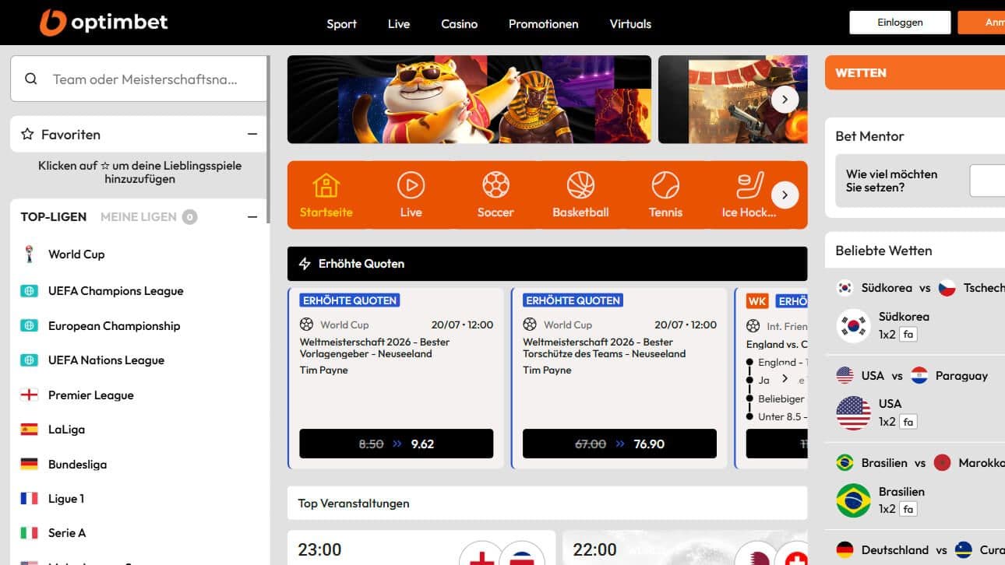This screenshot has width=1005, height=565.
Task: Click the USA vs Paraguay match
Action: (x=912, y=376)
